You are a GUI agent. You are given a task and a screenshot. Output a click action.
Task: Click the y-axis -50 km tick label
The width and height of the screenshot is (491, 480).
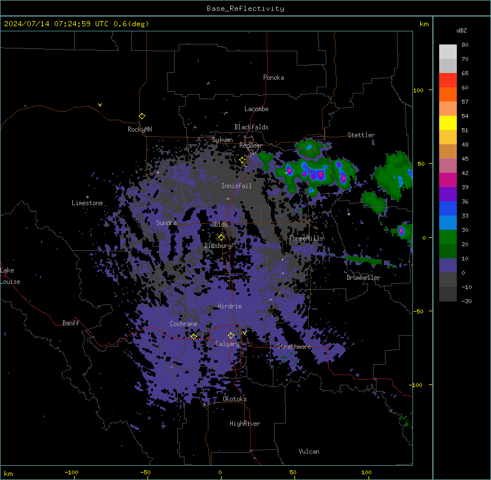click(x=418, y=311)
